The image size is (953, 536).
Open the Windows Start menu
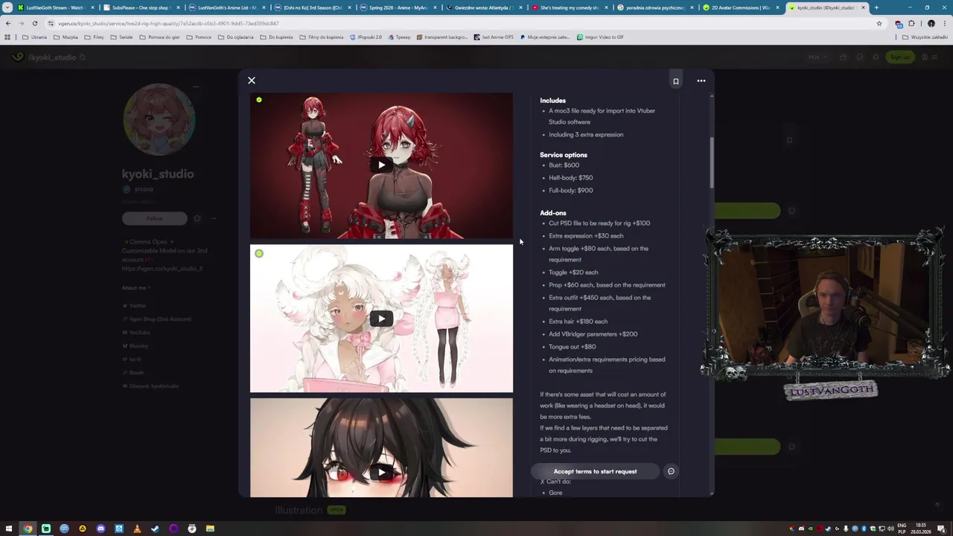tap(9, 529)
